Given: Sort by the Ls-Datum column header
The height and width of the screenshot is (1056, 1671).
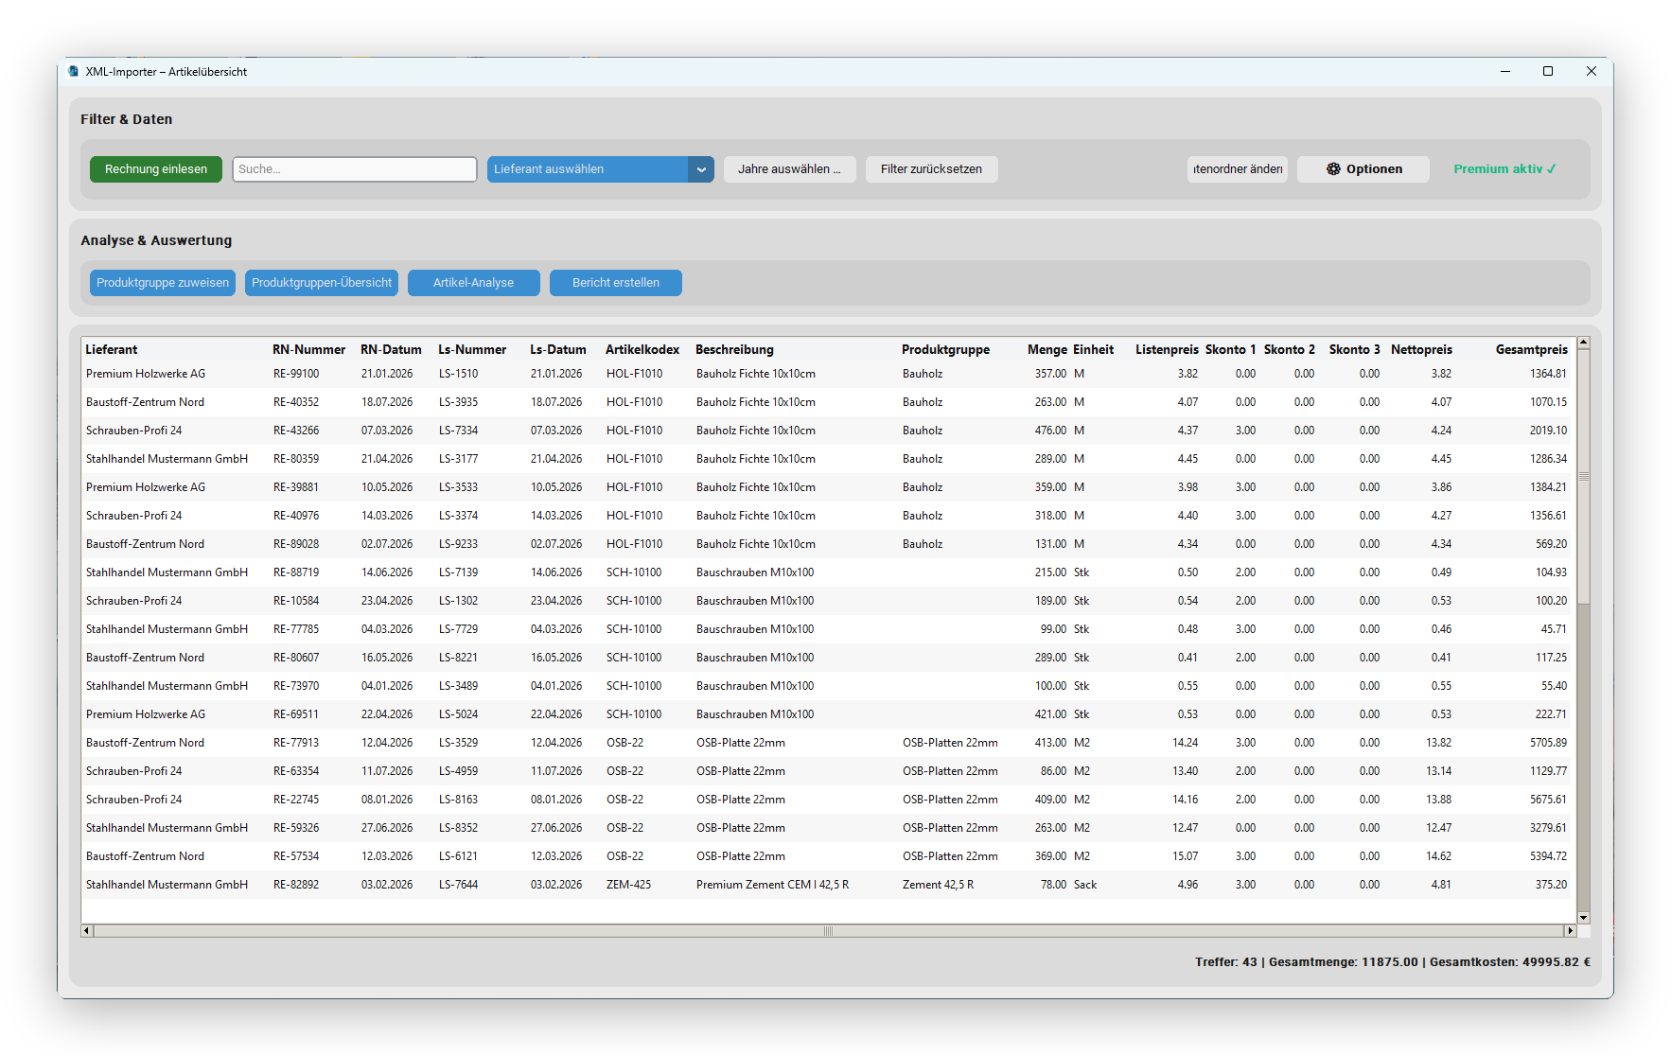Looking at the screenshot, I should [x=558, y=349].
